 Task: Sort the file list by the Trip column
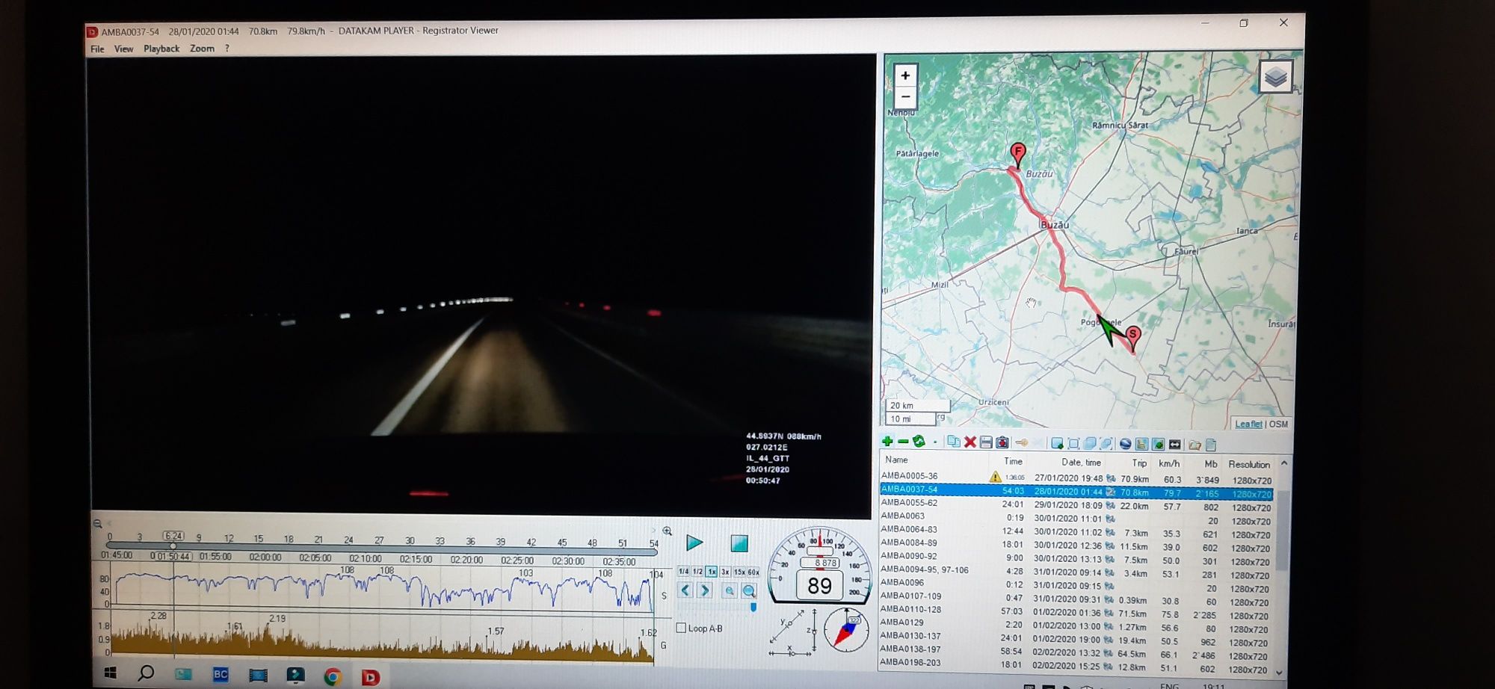[1138, 463]
